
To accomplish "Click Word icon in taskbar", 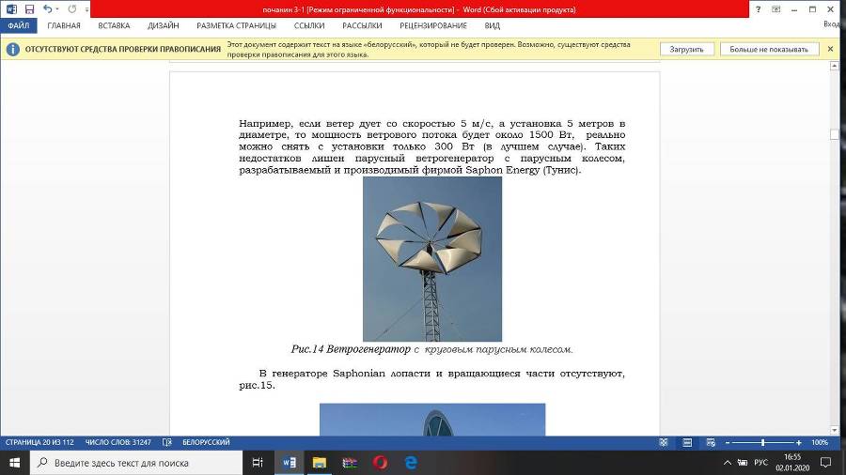I will (x=289, y=463).
